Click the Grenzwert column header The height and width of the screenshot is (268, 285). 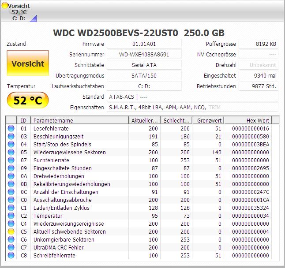(x=208, y=120)
